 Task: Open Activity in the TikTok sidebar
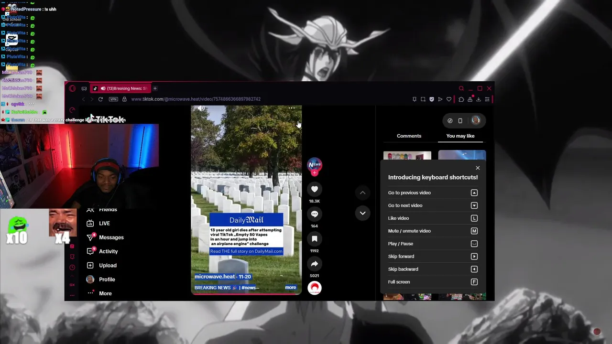[108, 251]
